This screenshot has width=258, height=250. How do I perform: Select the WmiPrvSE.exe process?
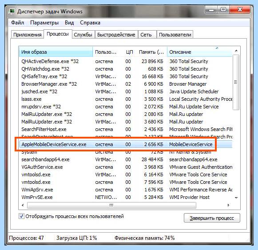[126, 197]
